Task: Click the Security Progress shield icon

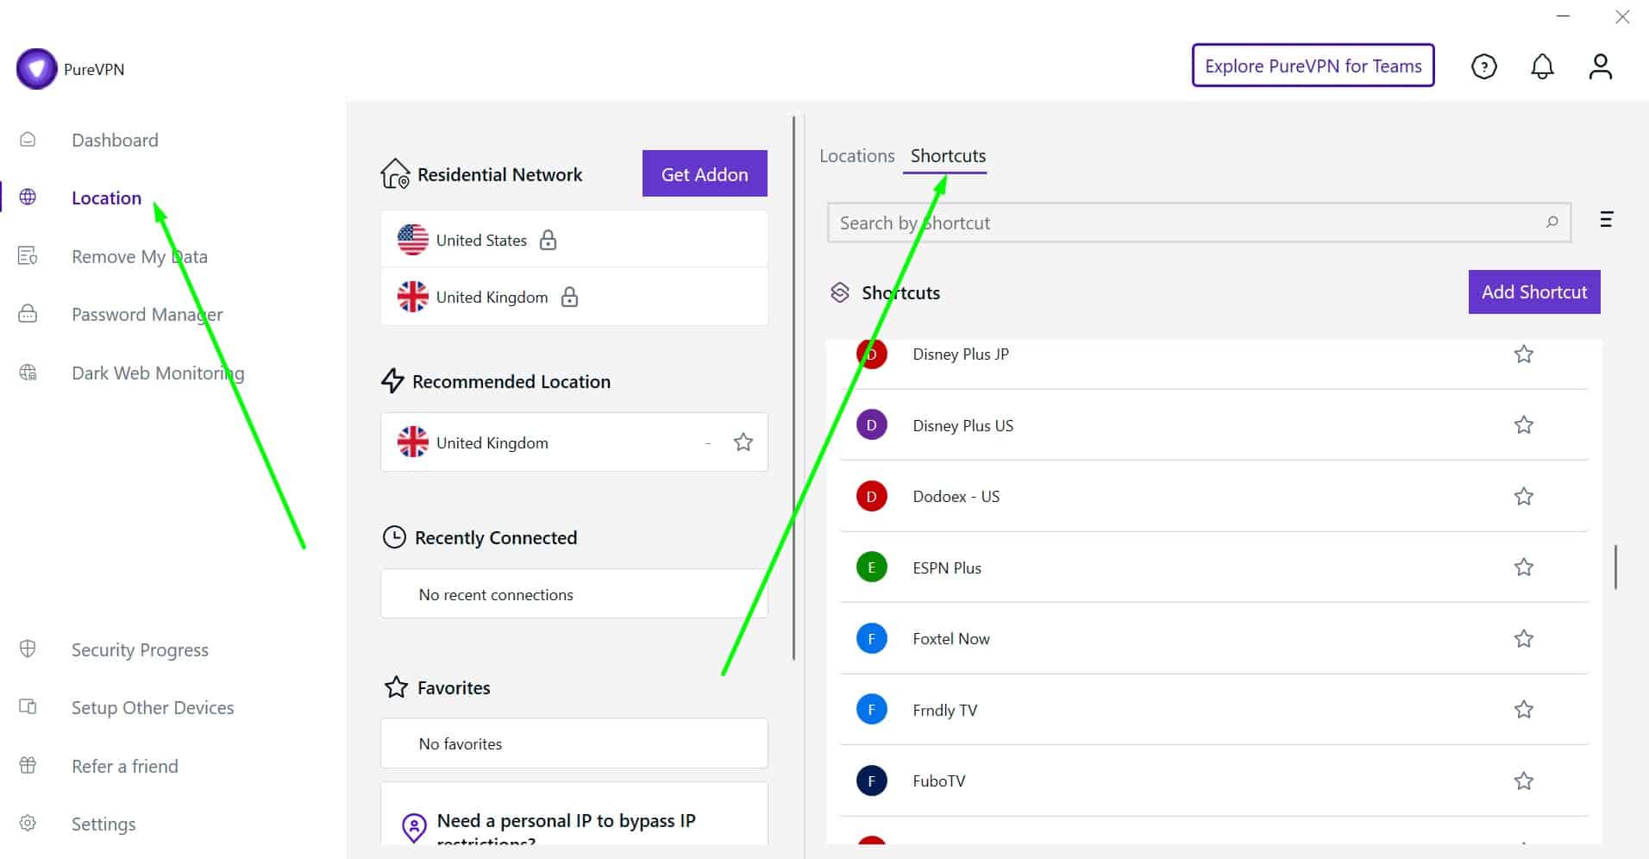Action: click(28, 649)
